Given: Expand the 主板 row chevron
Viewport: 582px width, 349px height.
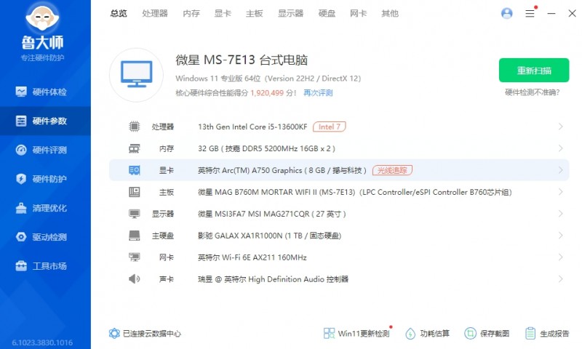Looking at the screenshot, I should [560, 192].
